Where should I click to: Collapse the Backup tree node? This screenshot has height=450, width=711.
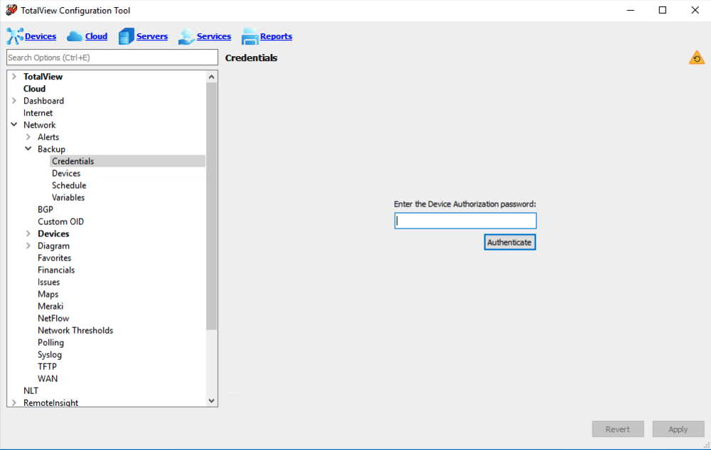point(28,148)
